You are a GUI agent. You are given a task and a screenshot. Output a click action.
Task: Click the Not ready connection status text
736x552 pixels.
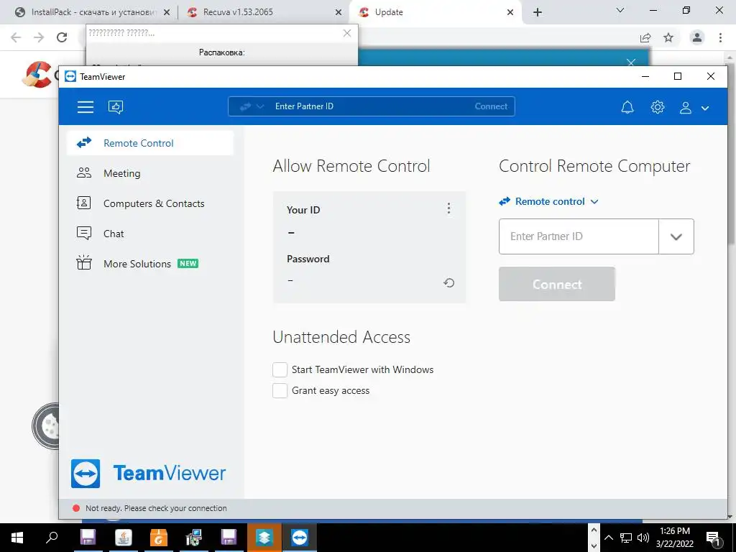(x=156, y=508)
